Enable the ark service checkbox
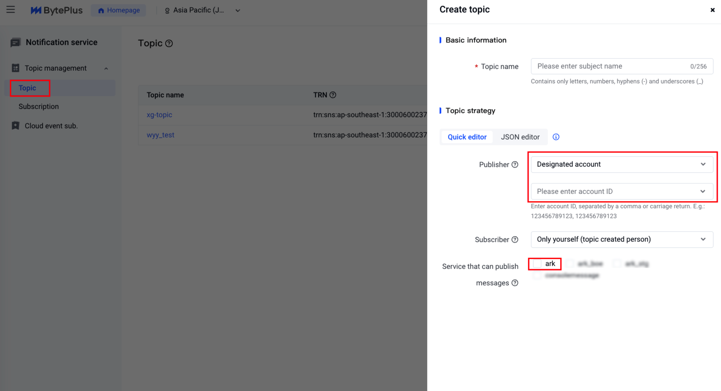This screenshot has width=721, height=391. [537, 264]
